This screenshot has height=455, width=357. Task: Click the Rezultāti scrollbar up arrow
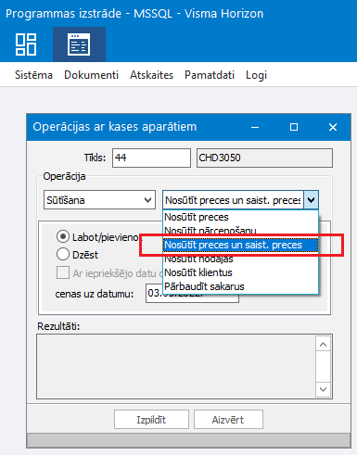(324, 344)
